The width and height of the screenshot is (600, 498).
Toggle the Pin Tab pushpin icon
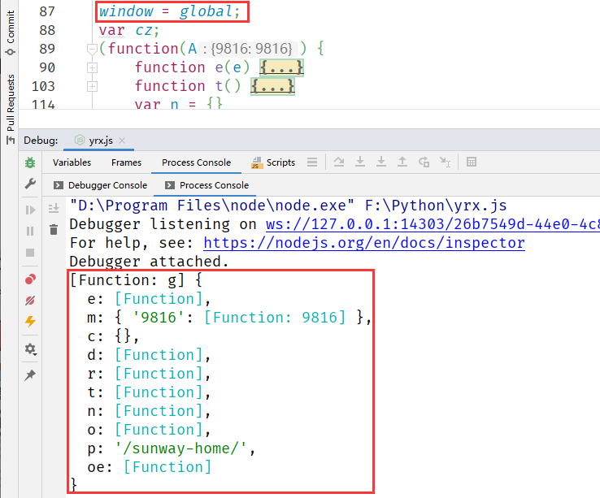[30, 375]
